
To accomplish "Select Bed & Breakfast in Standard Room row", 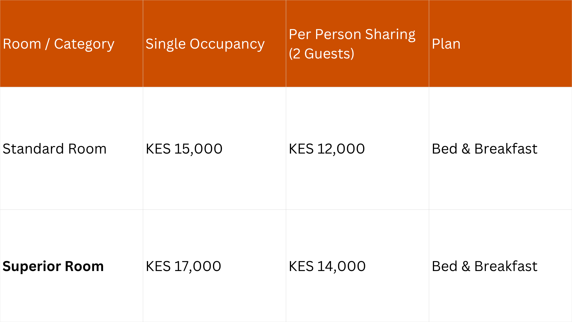I will pyautogui.click(x=484, y=149).
